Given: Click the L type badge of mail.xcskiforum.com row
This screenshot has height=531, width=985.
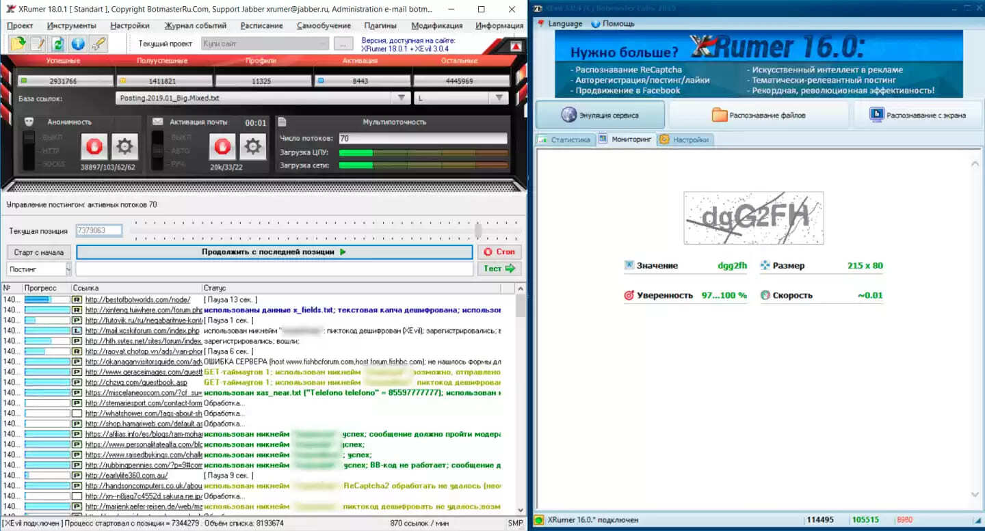Looking at the screenshot, I should pyautogui.click(x=77, y=330).
